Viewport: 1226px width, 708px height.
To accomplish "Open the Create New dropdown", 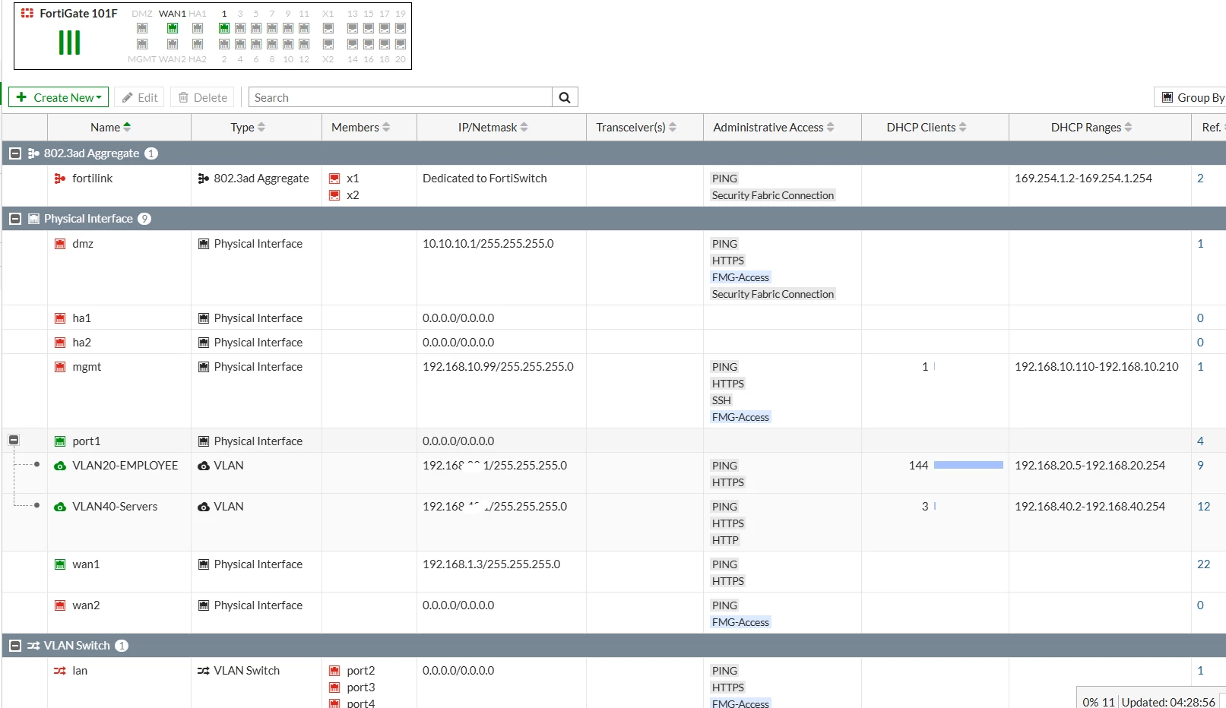I will [59, 97].
